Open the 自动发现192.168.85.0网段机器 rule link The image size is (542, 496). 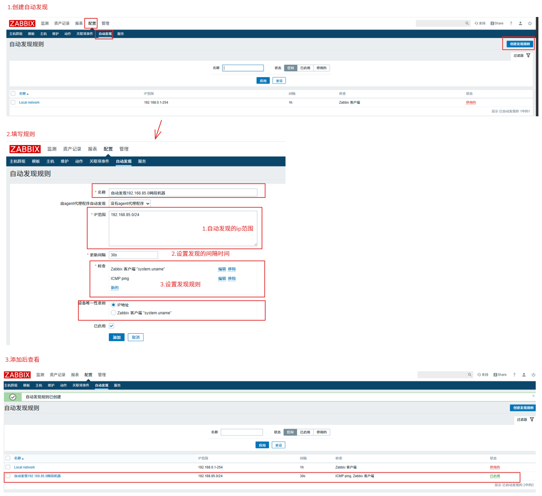click(x=37, y=476)
